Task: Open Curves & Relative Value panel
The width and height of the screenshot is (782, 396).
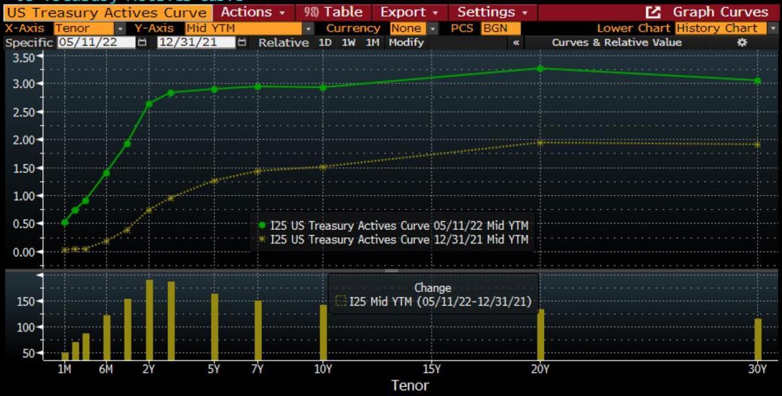Action: point(616,42)
